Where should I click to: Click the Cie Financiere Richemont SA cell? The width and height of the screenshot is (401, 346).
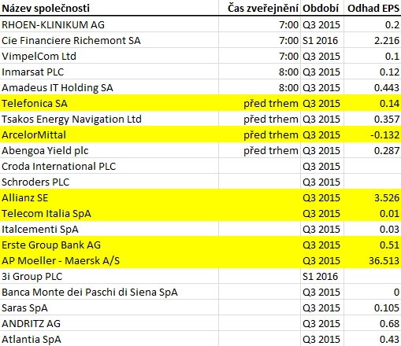click(110, 40)
